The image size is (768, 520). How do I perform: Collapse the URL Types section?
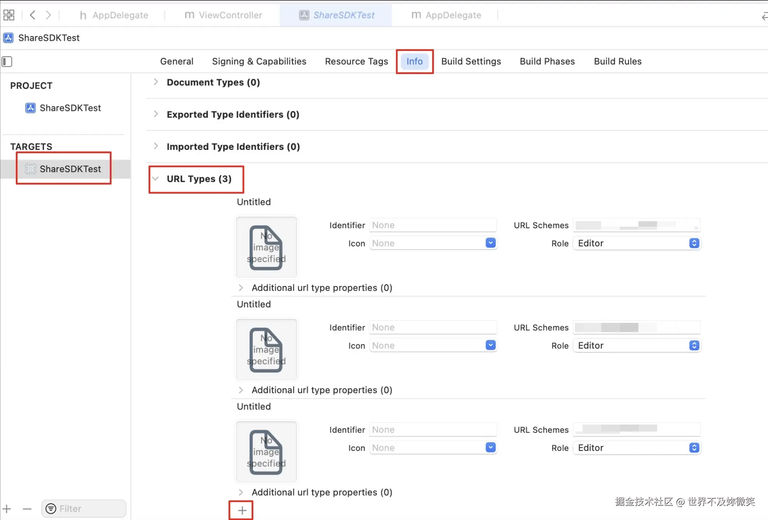click(156, 179)
